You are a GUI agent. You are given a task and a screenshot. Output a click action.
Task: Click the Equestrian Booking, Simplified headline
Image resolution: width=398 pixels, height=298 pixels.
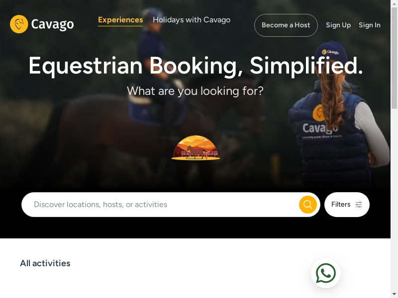[x=196, y=66]
